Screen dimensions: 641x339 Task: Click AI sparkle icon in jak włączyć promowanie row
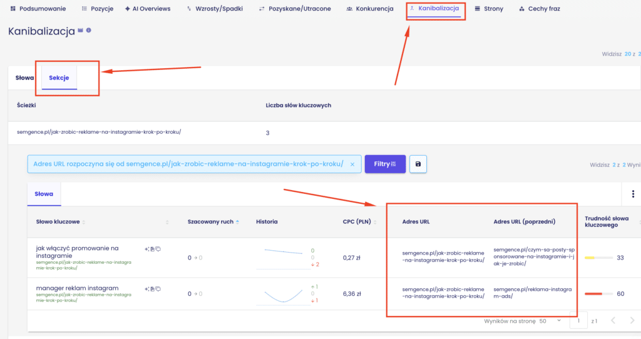(146, 249)
